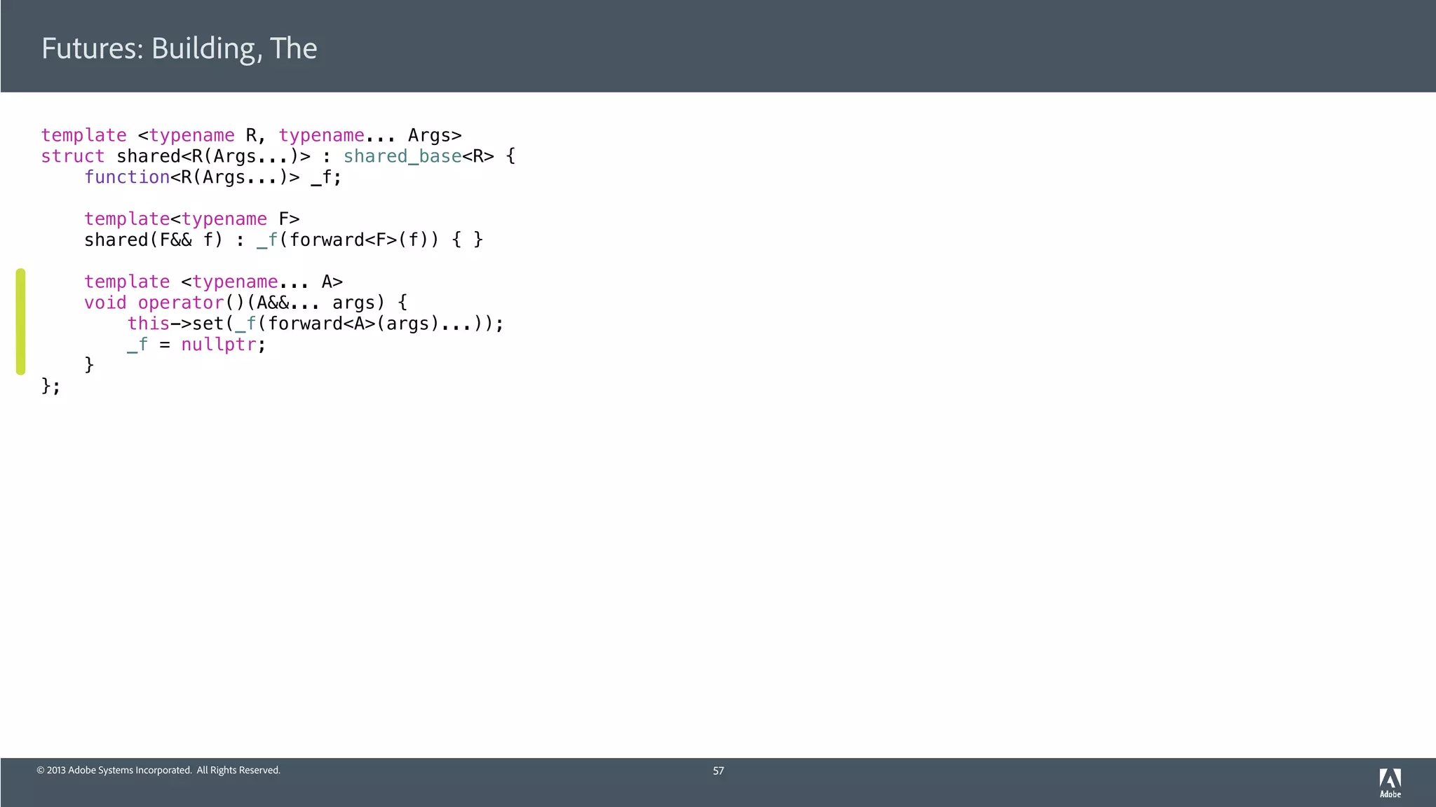Click the 'nullptr' keyword in code
Viewport: 1436px width, 807px height.
(218, 345)
